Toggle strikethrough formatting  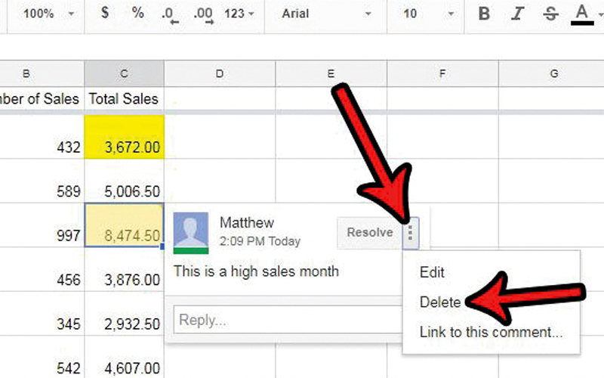(550, 14)
